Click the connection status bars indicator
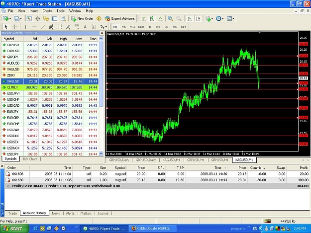Viewport: 311px width, 233px height. click(267, 221)
